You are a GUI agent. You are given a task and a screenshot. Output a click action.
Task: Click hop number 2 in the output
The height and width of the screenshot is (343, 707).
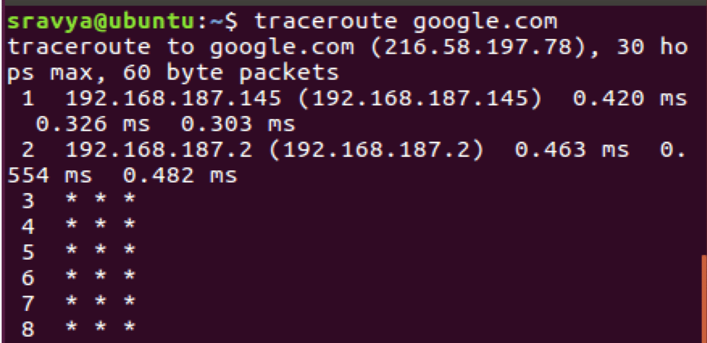pyautogui.click(x=28, y=151)
